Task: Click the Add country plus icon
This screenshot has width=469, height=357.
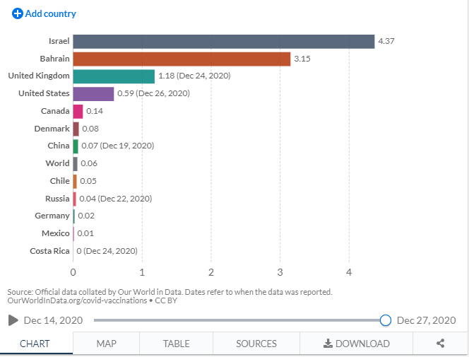Action: pyautogui.click(x=18, y=13)
